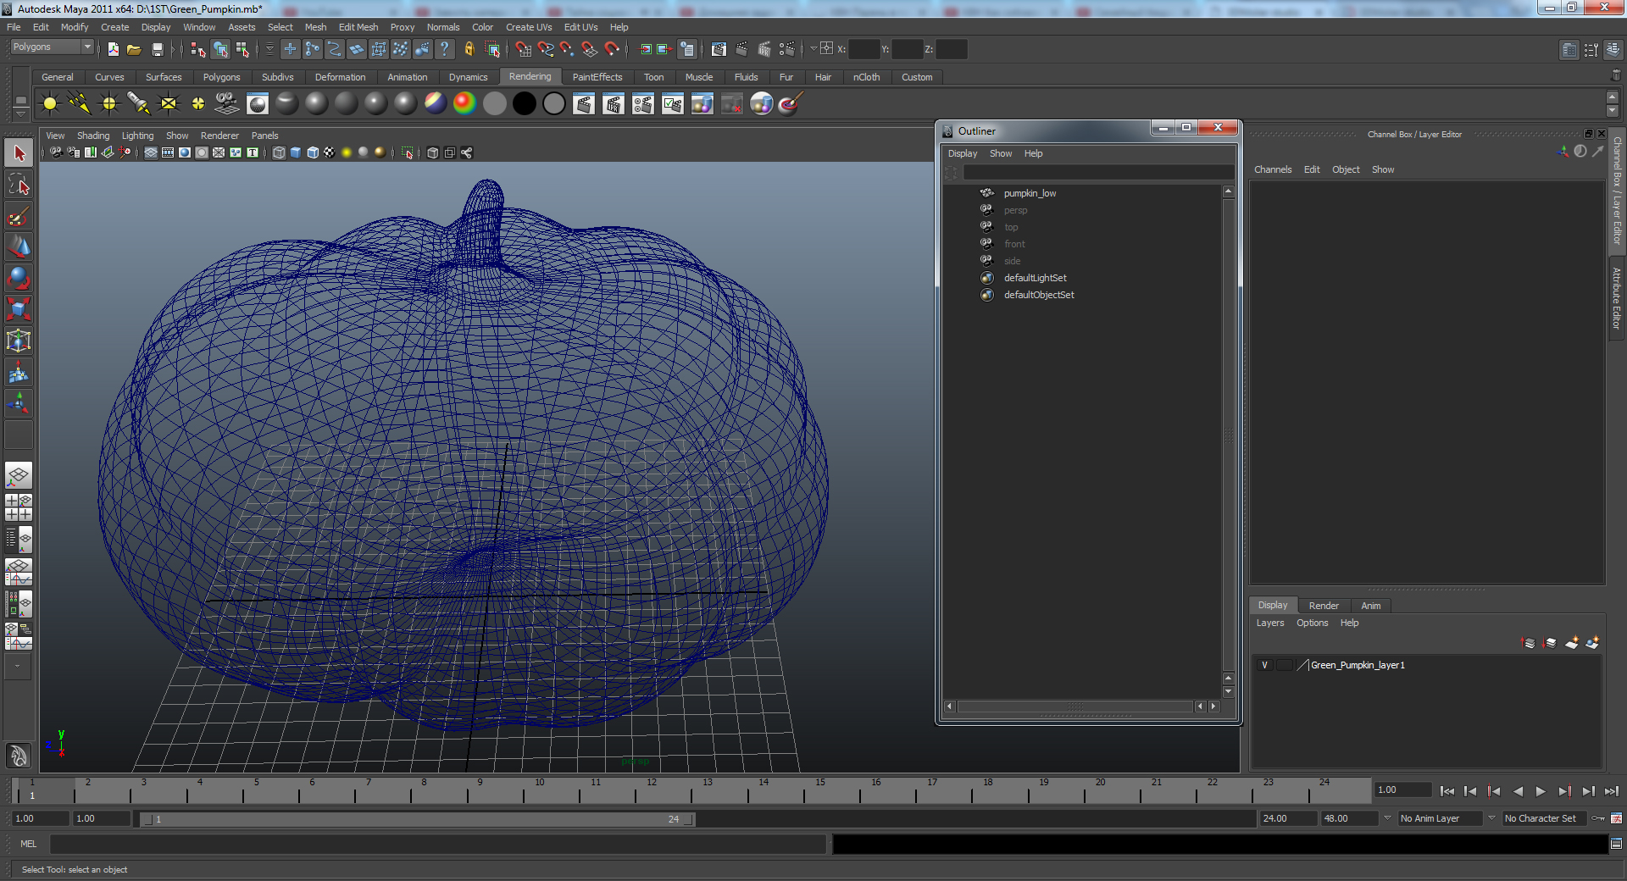Create a spot light from shelf

(x=139, y=104)
